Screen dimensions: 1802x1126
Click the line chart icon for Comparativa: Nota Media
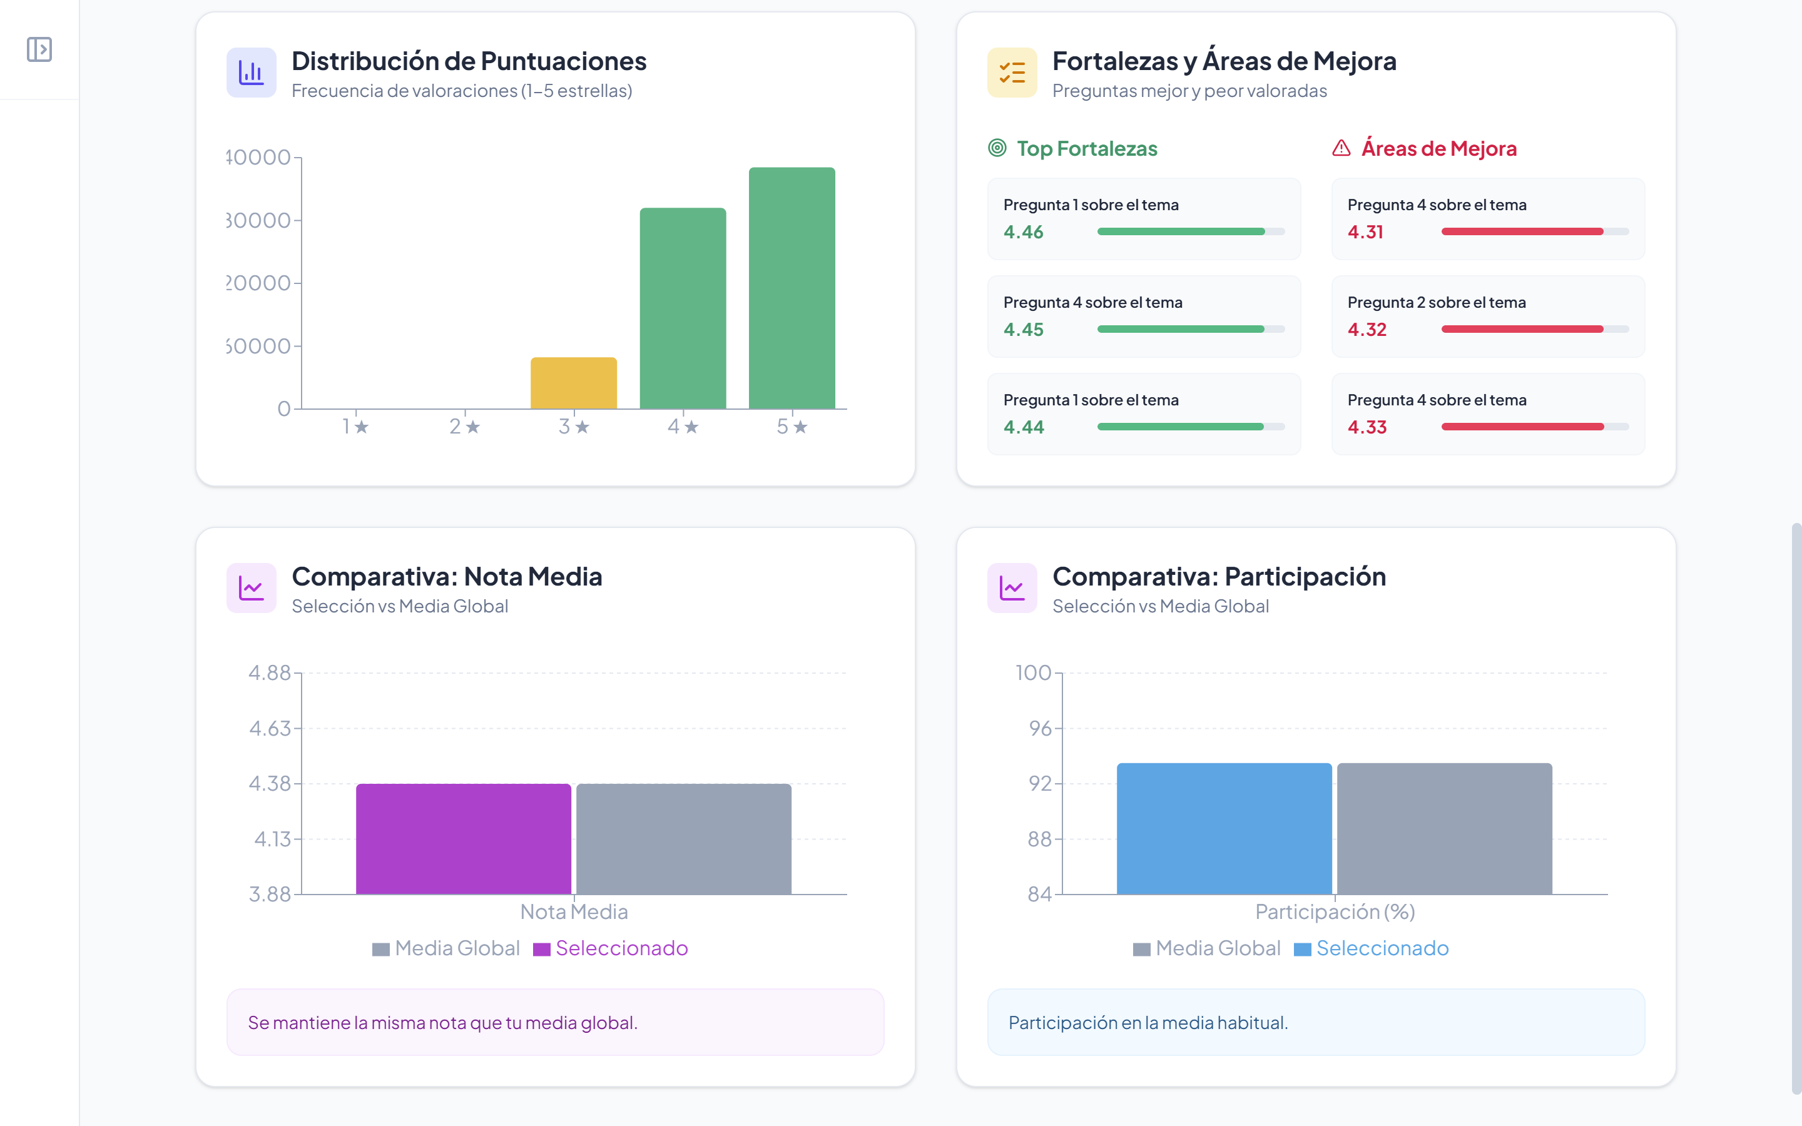251,588
